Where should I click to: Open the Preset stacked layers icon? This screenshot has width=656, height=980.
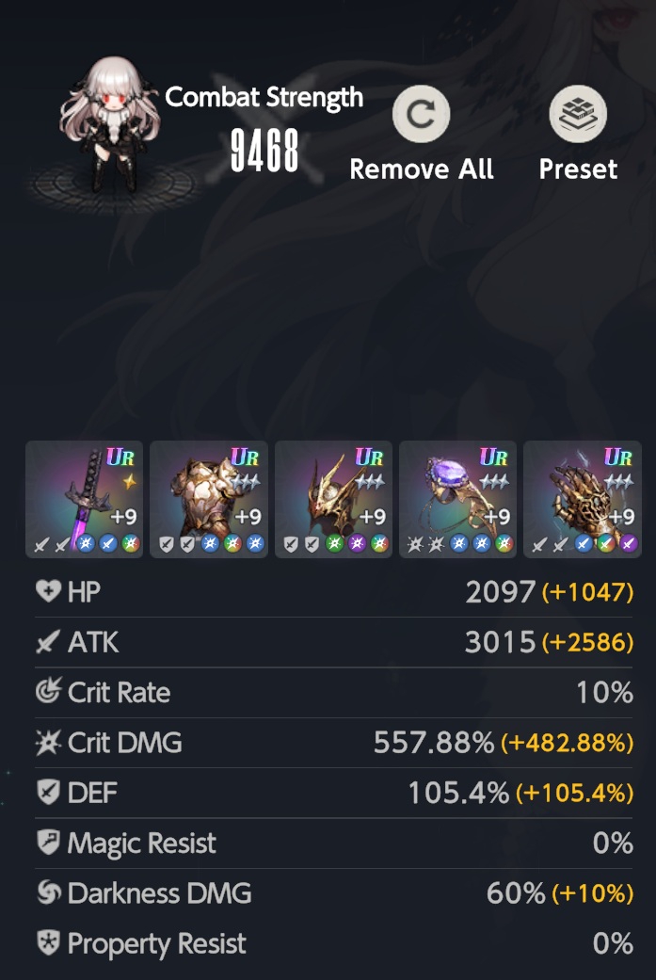tap(578, 114)
